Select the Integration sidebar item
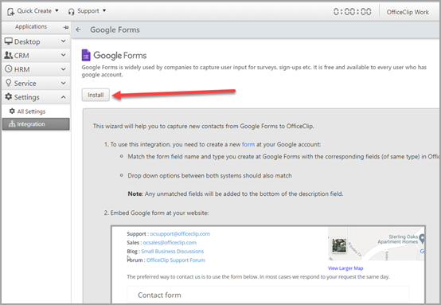Screen dimensions: 441x305 tap(36, 124)
